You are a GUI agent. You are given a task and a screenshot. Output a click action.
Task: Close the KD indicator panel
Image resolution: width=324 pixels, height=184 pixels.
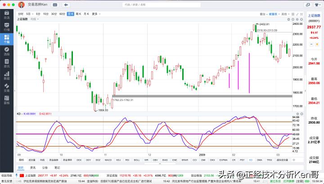(x=301, y=114)
